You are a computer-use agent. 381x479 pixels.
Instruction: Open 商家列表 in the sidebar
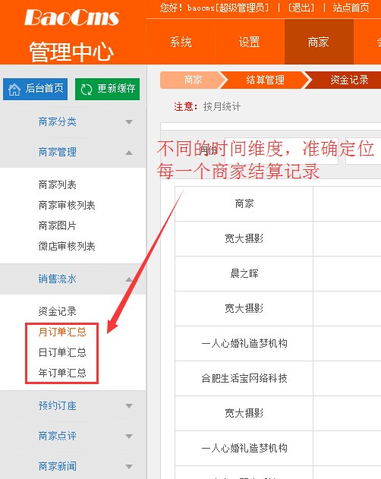click(57, 184)
